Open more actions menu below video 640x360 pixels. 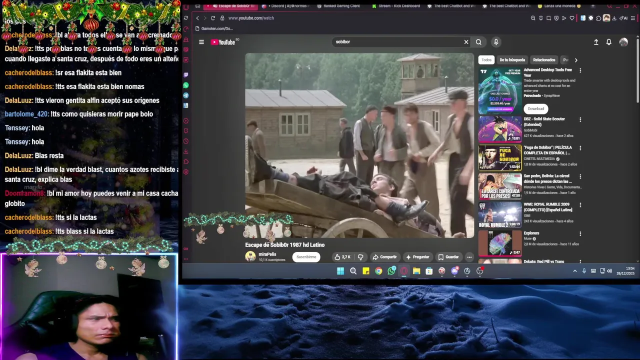469,257
